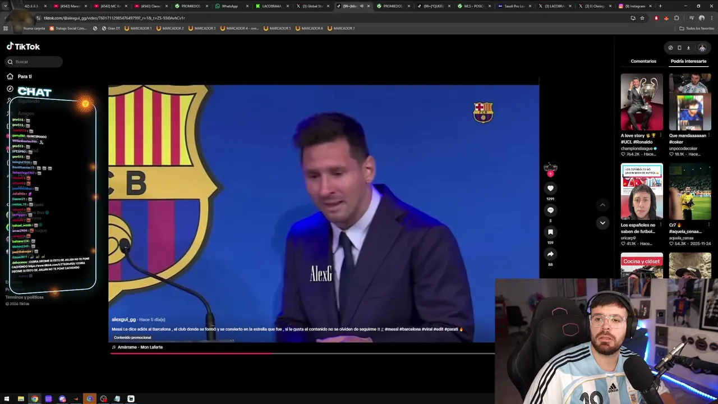
Task: Open the compass explore icon top right
Action: [670, 48]
